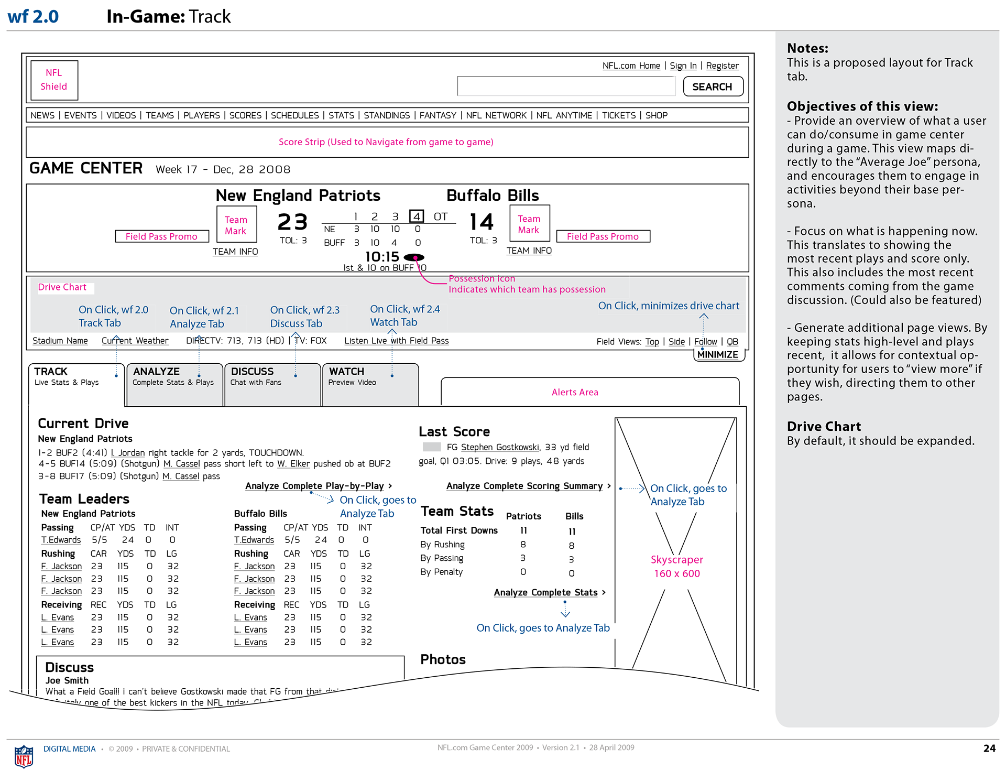This screenshot has height=770, width=1006.
Task: Click the I. Jordan player link
Action: click(128, 452)
